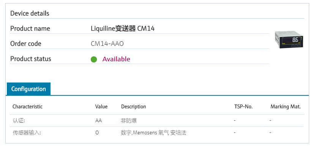Image resolution: width=313 pixels, height=148 pixels.
Task: Click the Description column header
Action: (134, 107)
